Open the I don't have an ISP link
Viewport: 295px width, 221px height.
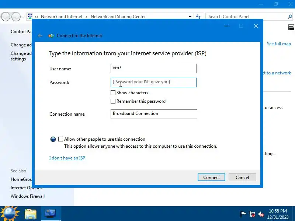[67, 158]
